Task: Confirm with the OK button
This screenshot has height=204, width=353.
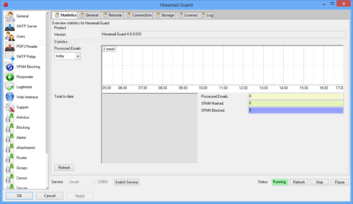Action: click(19, 196)
